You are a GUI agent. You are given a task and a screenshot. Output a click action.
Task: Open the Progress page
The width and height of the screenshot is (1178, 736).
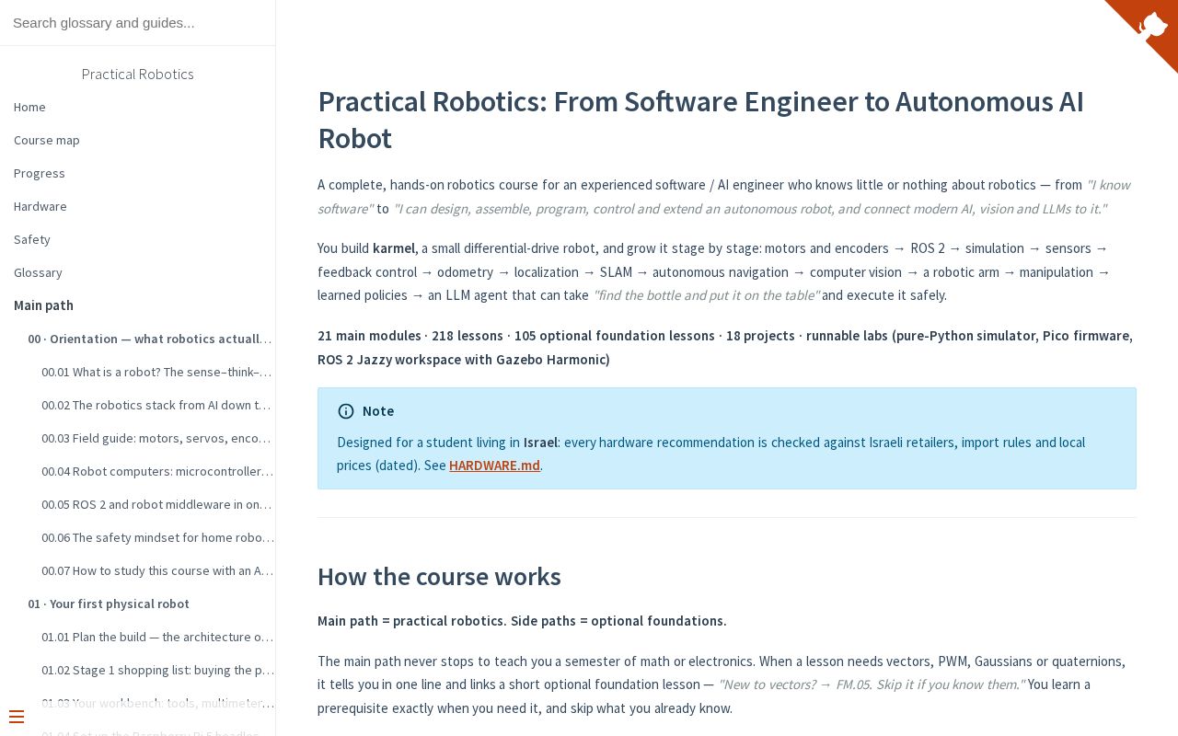pos(40,173)
